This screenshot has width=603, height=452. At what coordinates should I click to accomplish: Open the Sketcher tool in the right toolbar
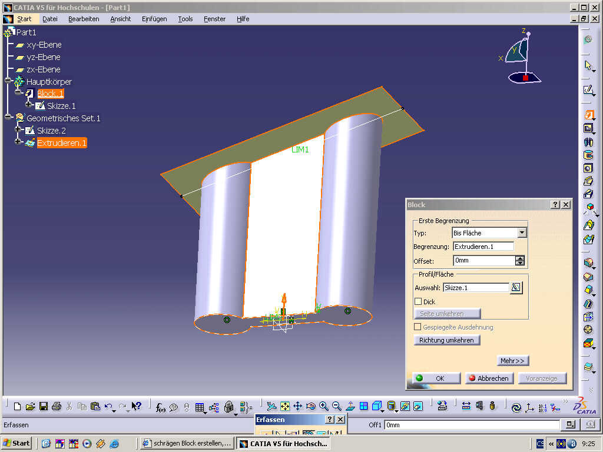point(588,90)
